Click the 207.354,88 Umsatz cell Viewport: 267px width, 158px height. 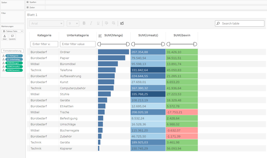tap(148, 52)
